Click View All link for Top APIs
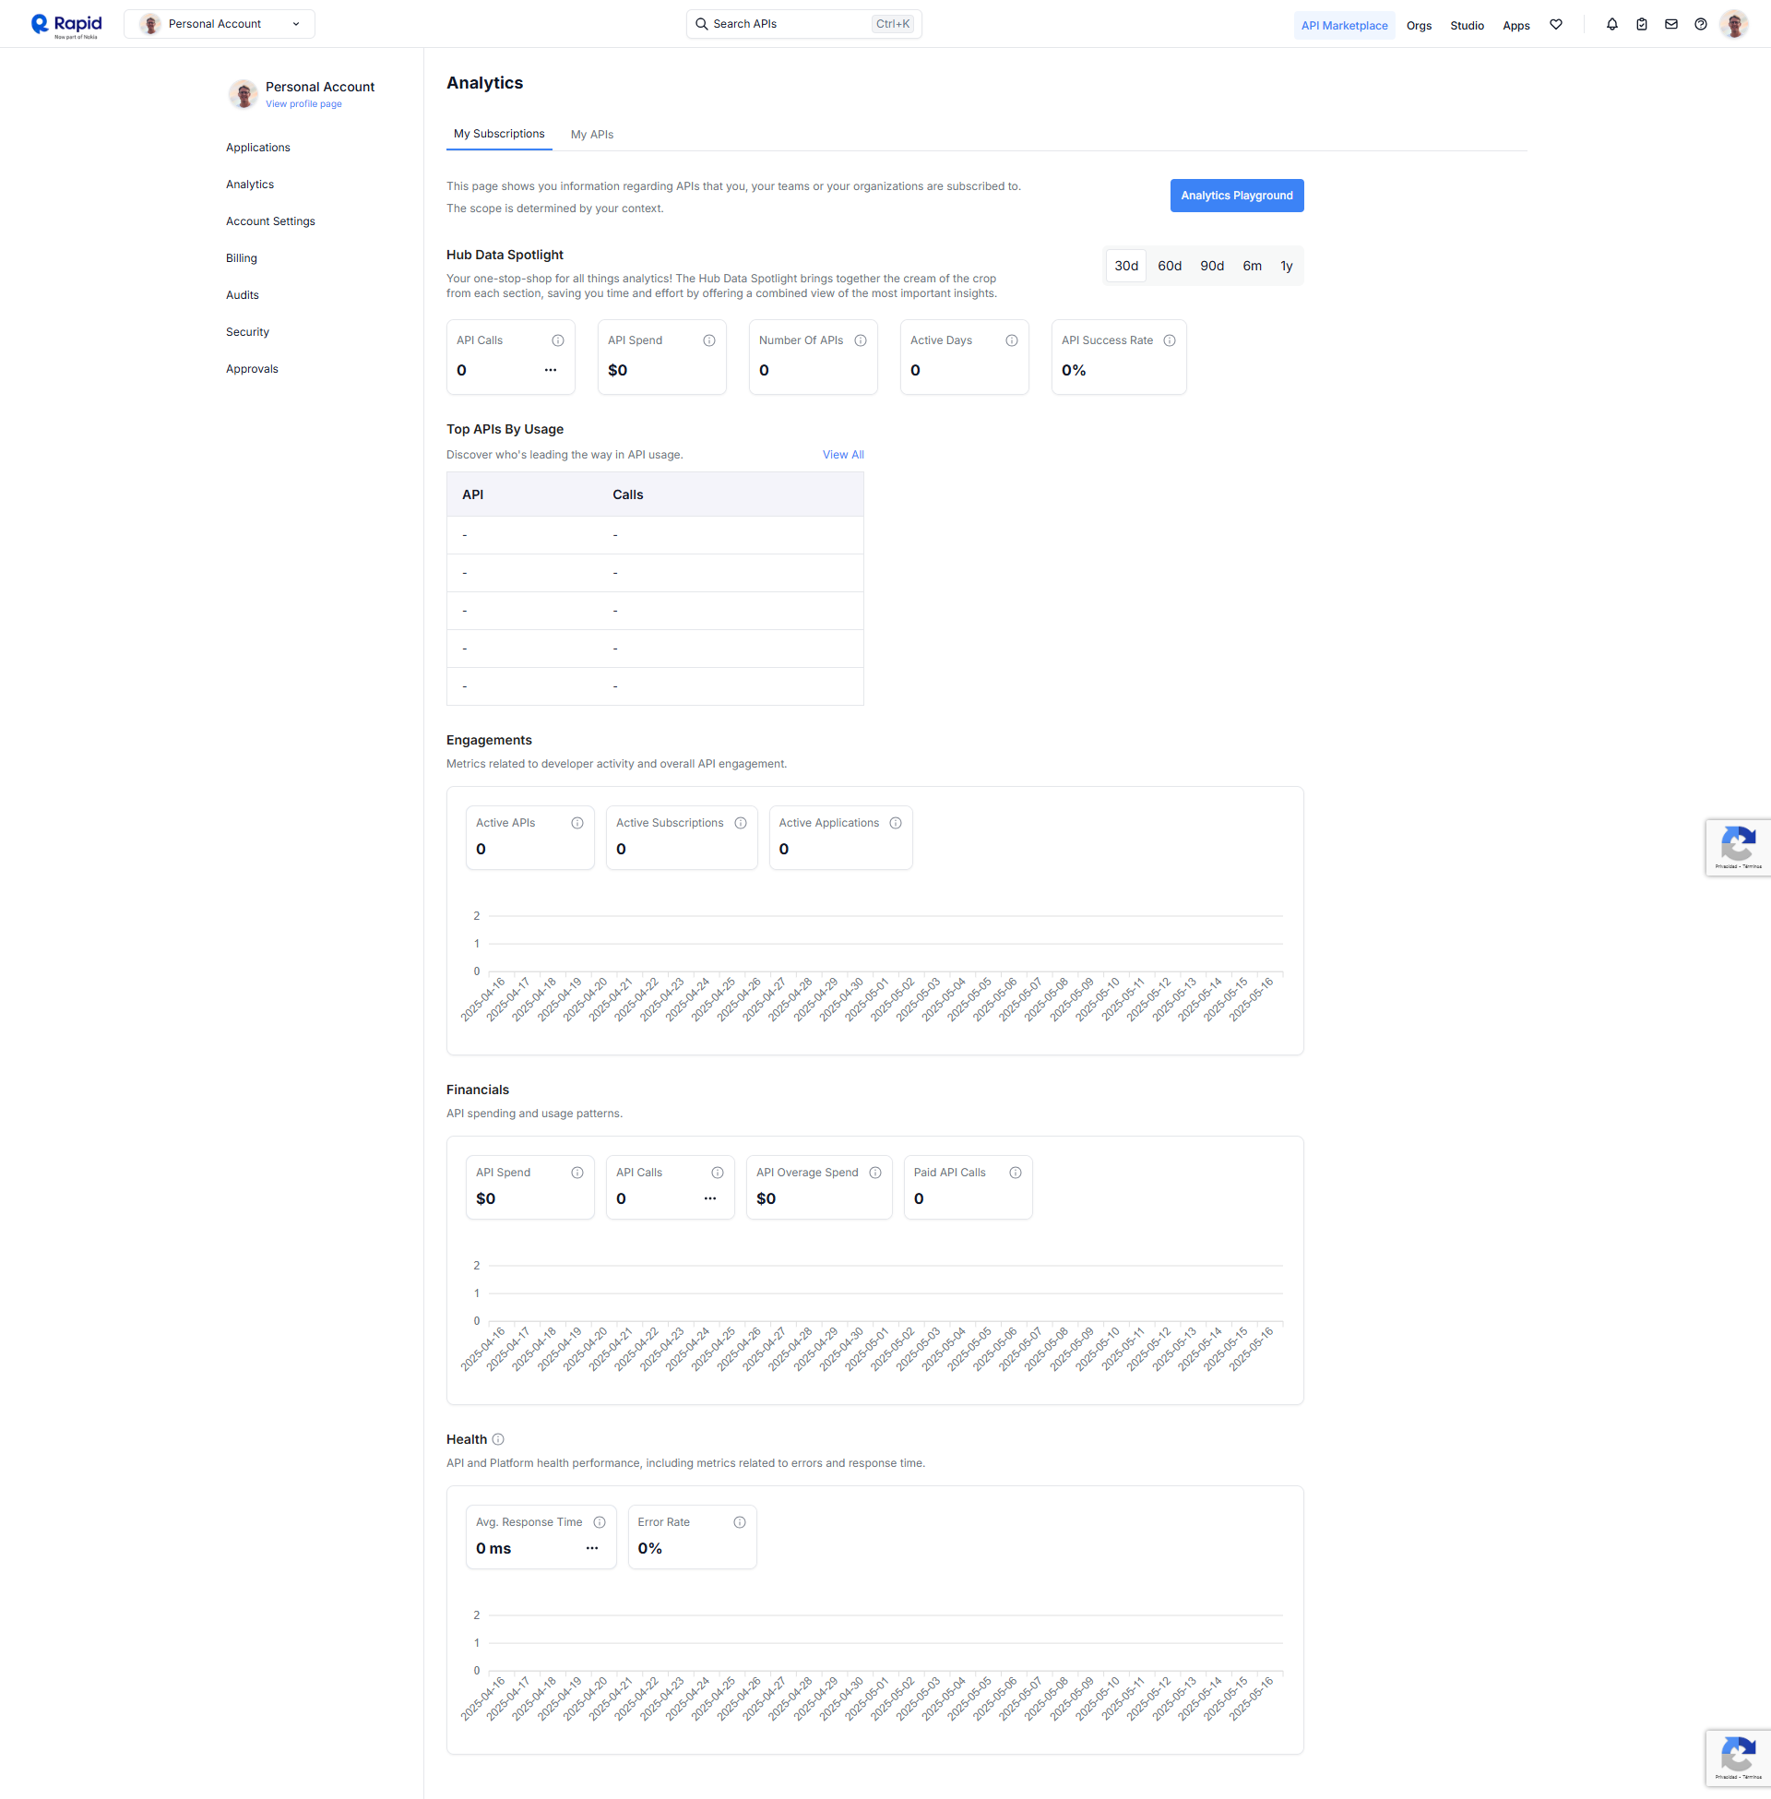1771x1799 pixels. click(x=843, y=455)
